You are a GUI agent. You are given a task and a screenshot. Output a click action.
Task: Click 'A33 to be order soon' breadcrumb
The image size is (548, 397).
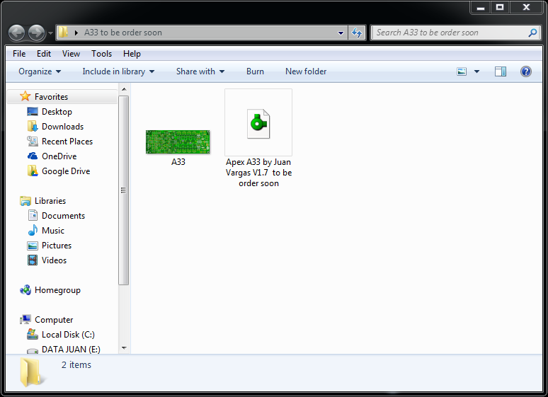tap(123, 33)
